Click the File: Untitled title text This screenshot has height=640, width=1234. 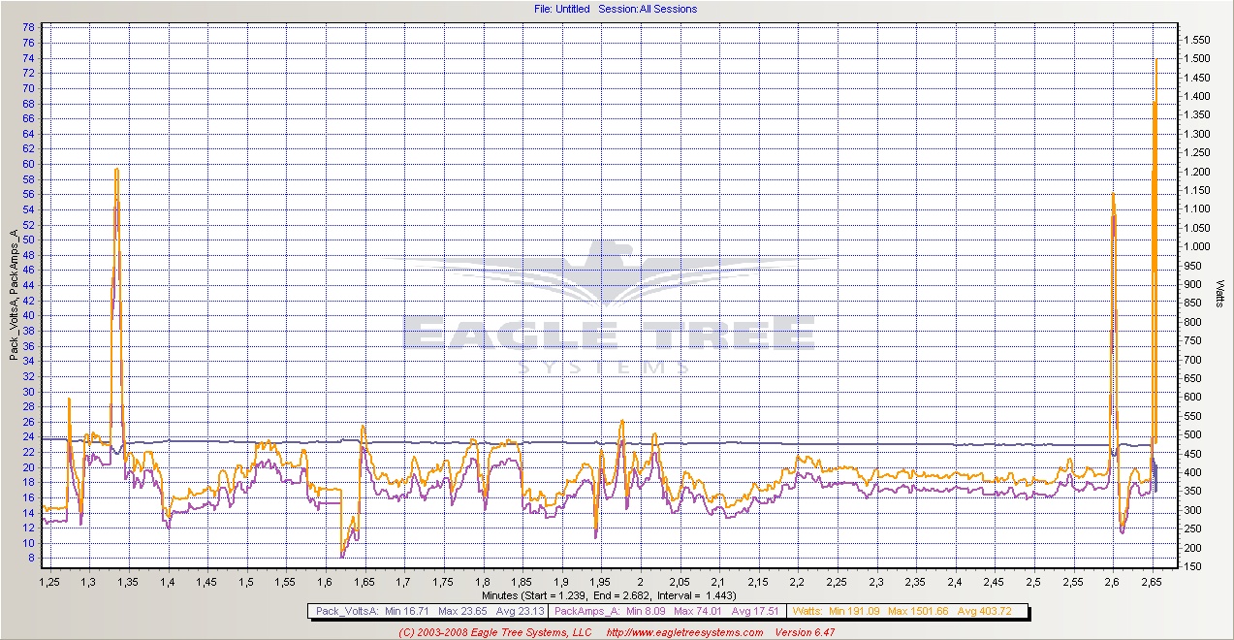click(x=561, y=9)
